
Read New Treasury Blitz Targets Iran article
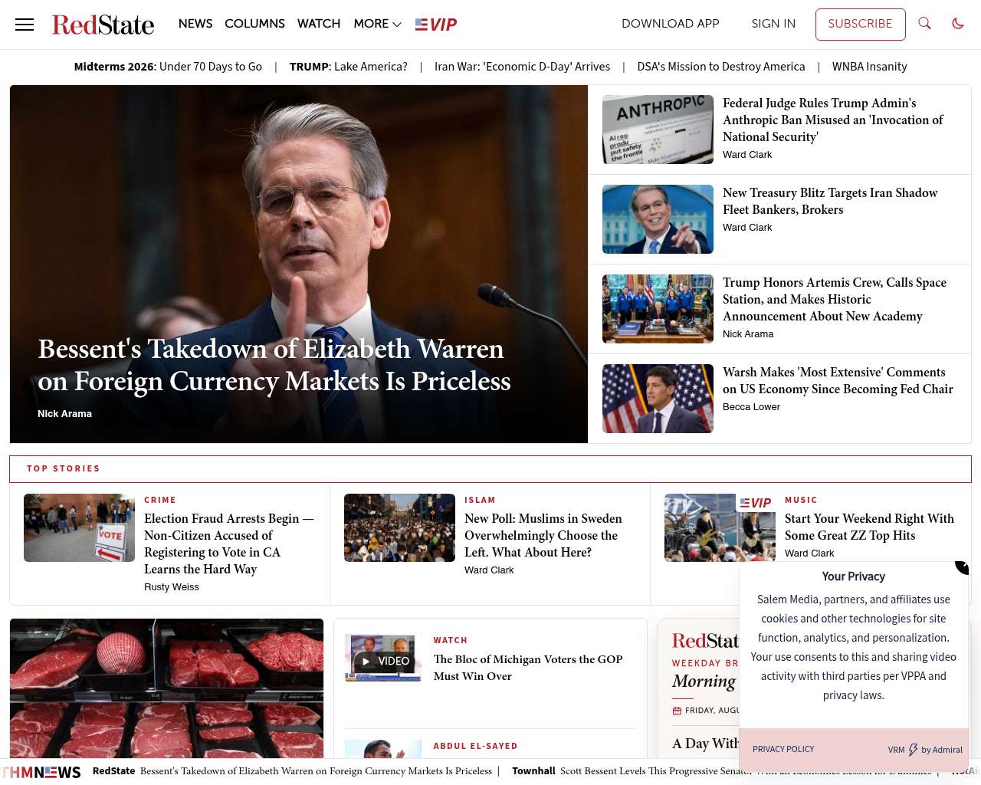[830, 201]
